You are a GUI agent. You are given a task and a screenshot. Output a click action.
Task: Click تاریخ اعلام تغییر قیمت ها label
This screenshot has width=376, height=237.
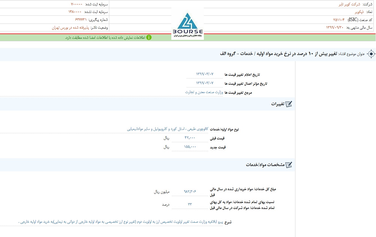[242, 75]
